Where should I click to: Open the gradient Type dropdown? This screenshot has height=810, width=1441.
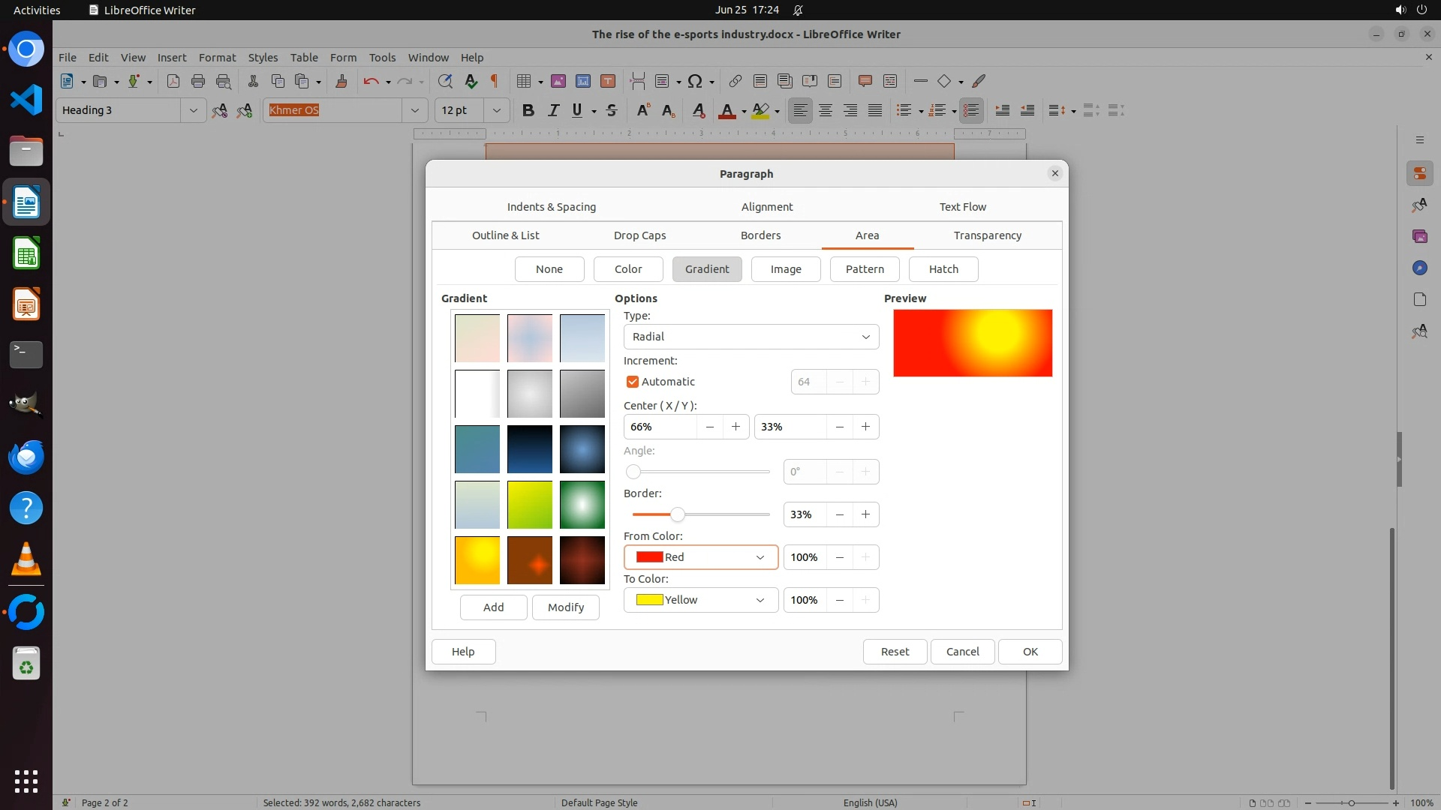pyautogui.click(x=751, y=337)
